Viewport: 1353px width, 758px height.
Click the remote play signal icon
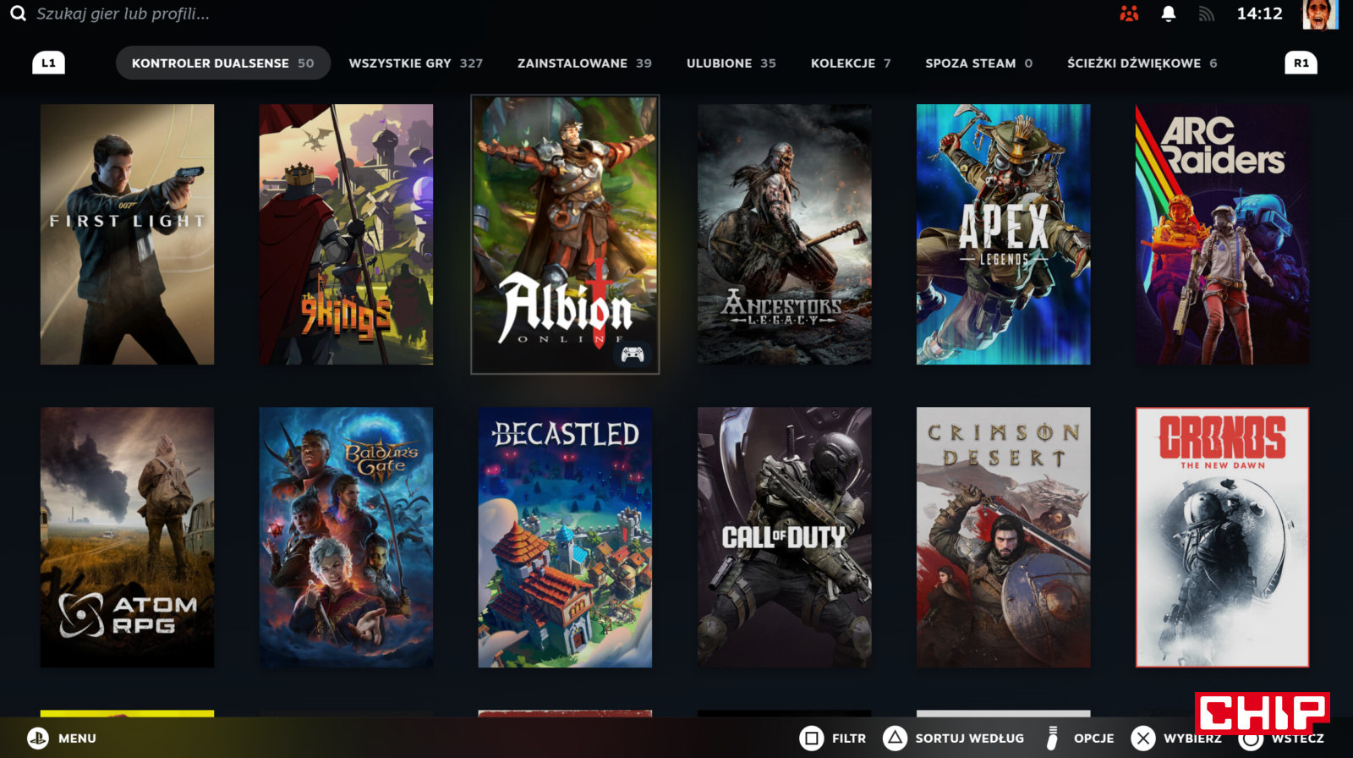click(x=1207, y=14)
